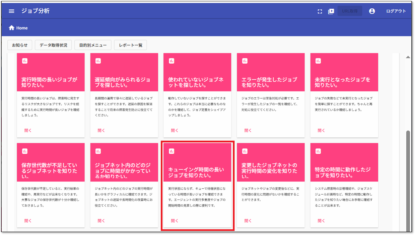Screen dimensions: 415x235
Task: Click 開く on 変更したジョブネット card
Action: [x=248, y=221]
